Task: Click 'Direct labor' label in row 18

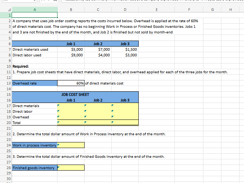Action: point(23,112)
